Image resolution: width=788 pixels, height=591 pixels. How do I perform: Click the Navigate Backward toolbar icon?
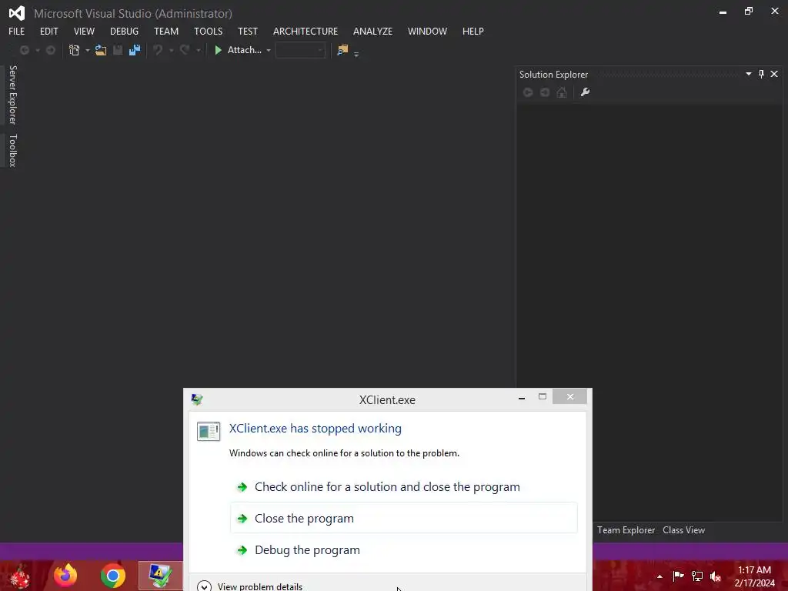[x=24, y=50]
